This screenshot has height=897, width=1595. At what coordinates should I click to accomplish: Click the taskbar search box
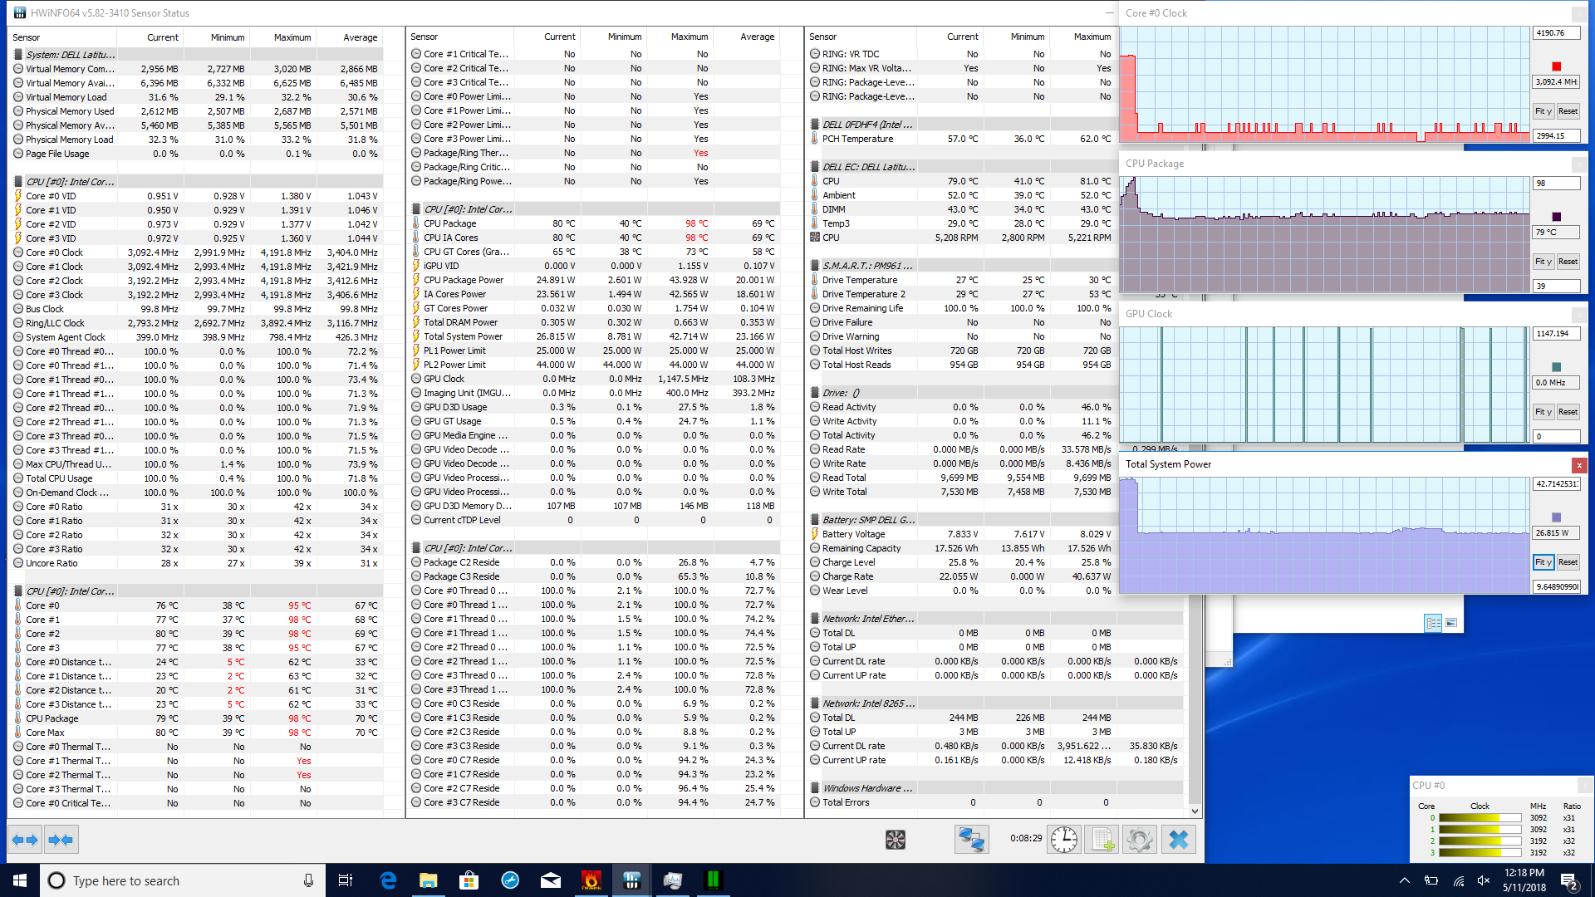[x=183, y=880]
